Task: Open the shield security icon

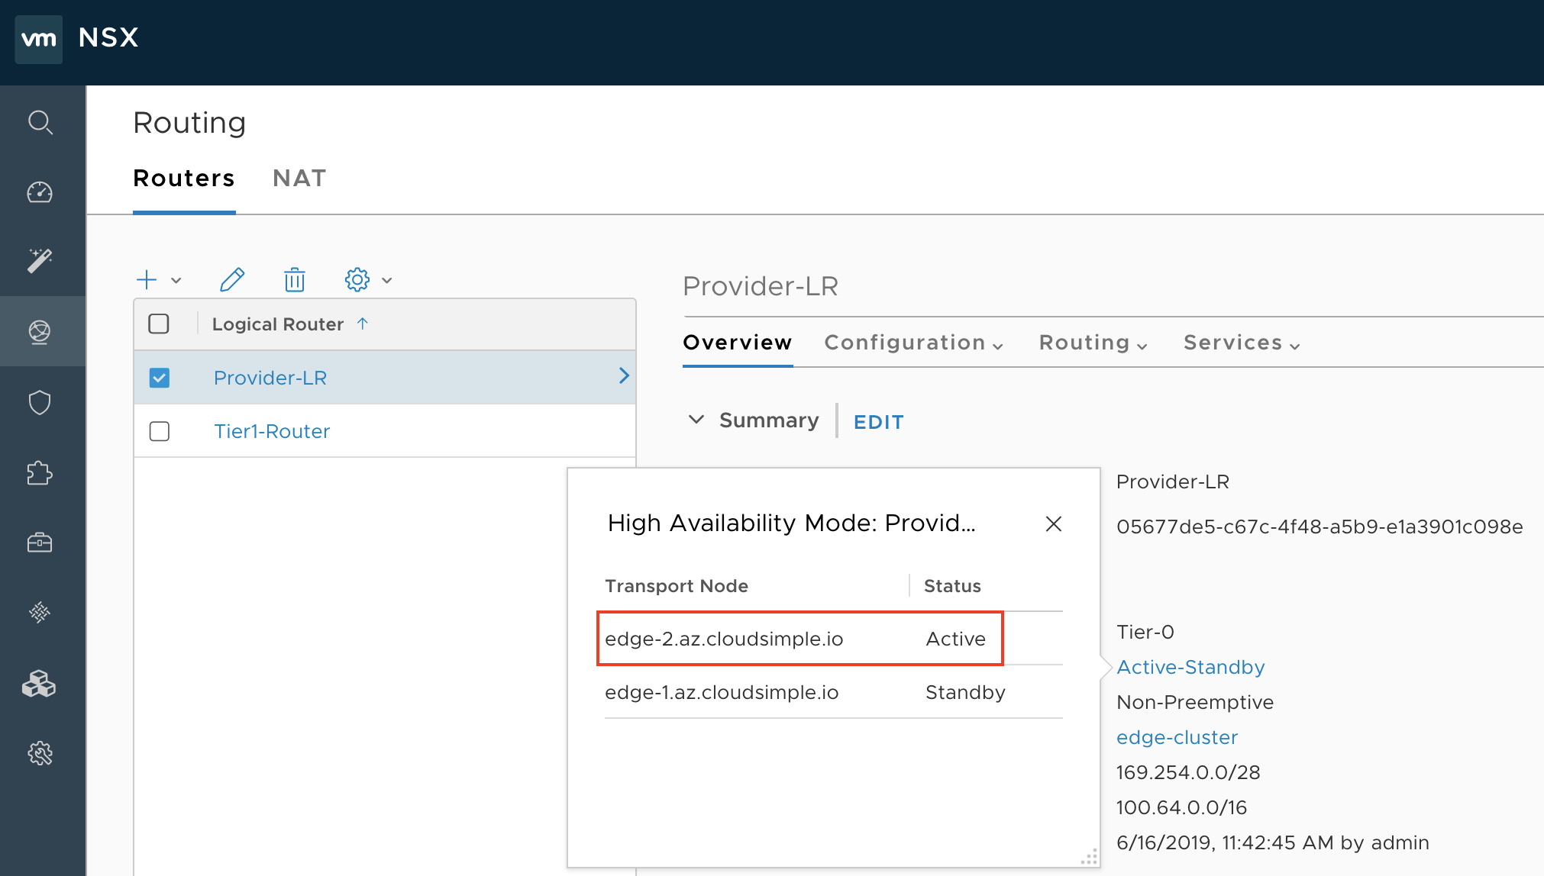Action: click(40, 402)
